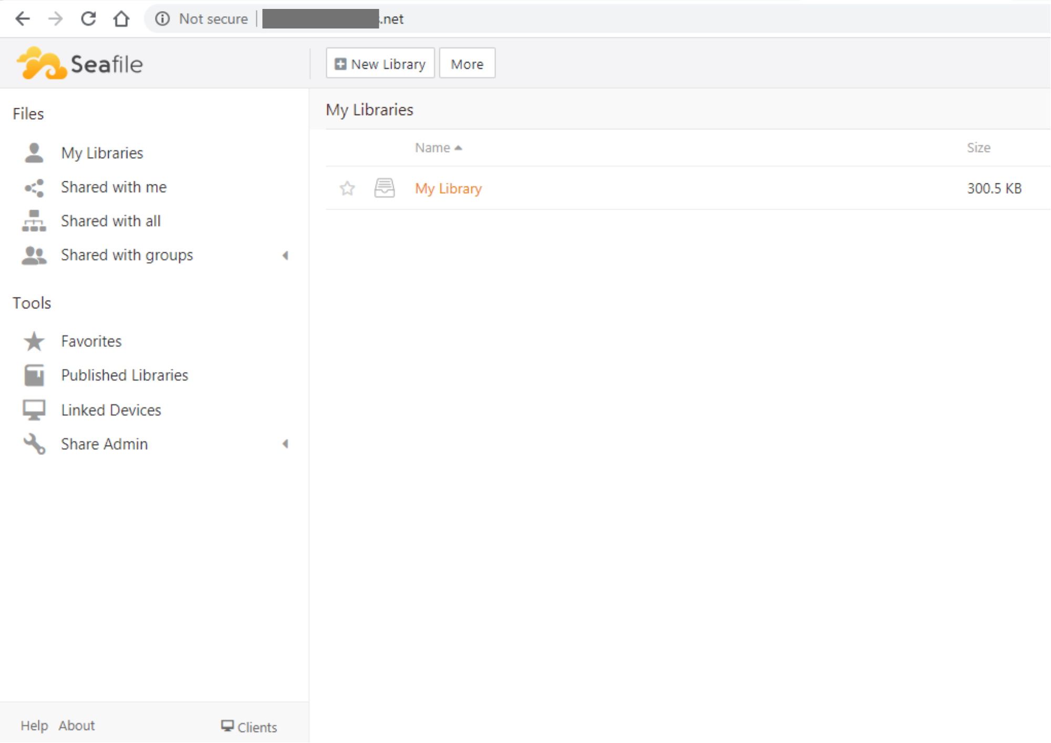
Task: Click the Published Libraries book icon
Action: (34, 375)
